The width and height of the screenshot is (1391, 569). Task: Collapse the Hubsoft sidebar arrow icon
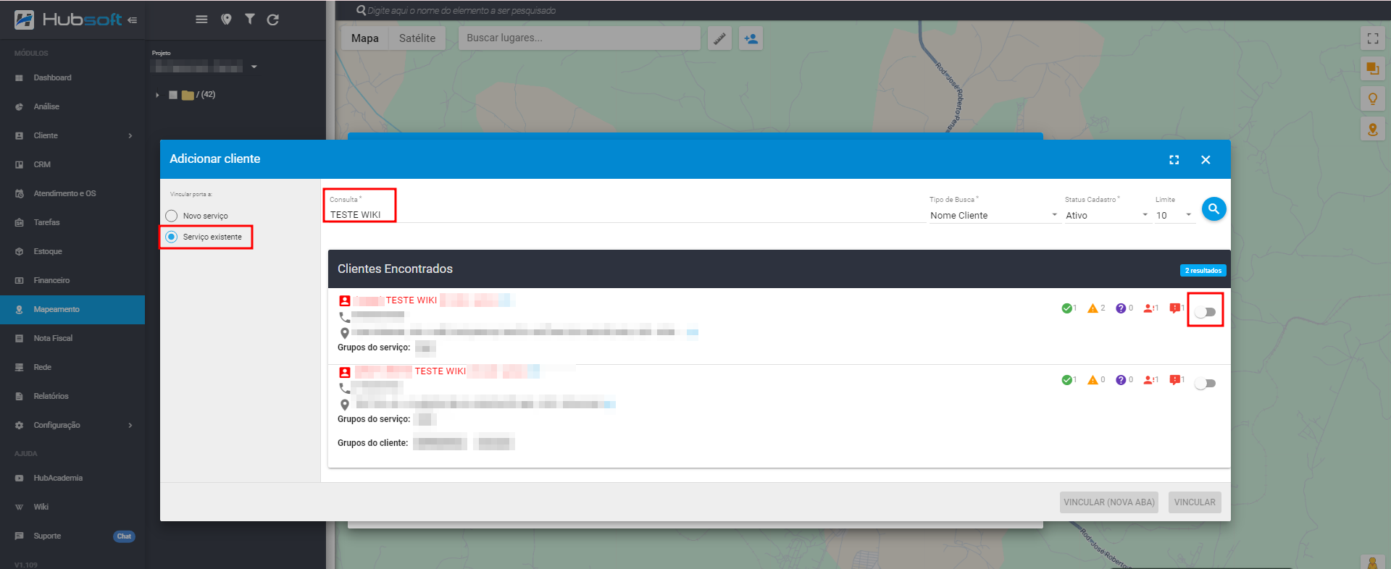coord(132,20)
